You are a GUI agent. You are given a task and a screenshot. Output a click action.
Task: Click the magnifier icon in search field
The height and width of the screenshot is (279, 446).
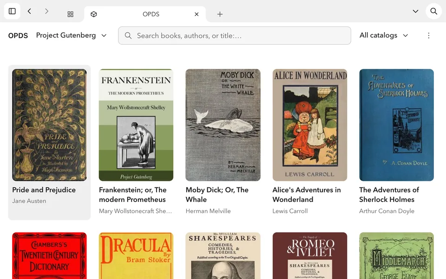point(128,36)
